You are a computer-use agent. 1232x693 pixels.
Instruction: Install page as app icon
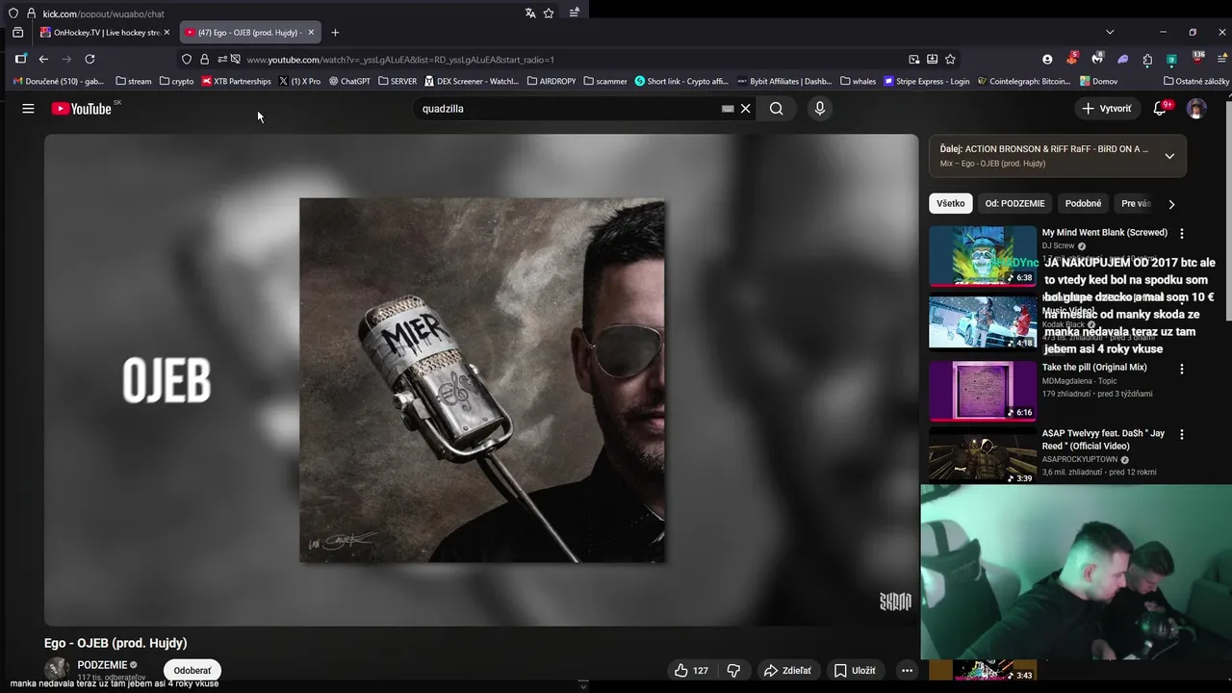[932, 59]
